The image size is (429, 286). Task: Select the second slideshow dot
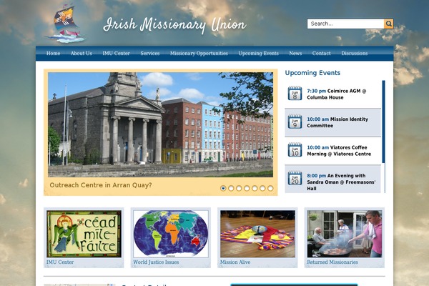pyautogui.click(x=231, y=188)
